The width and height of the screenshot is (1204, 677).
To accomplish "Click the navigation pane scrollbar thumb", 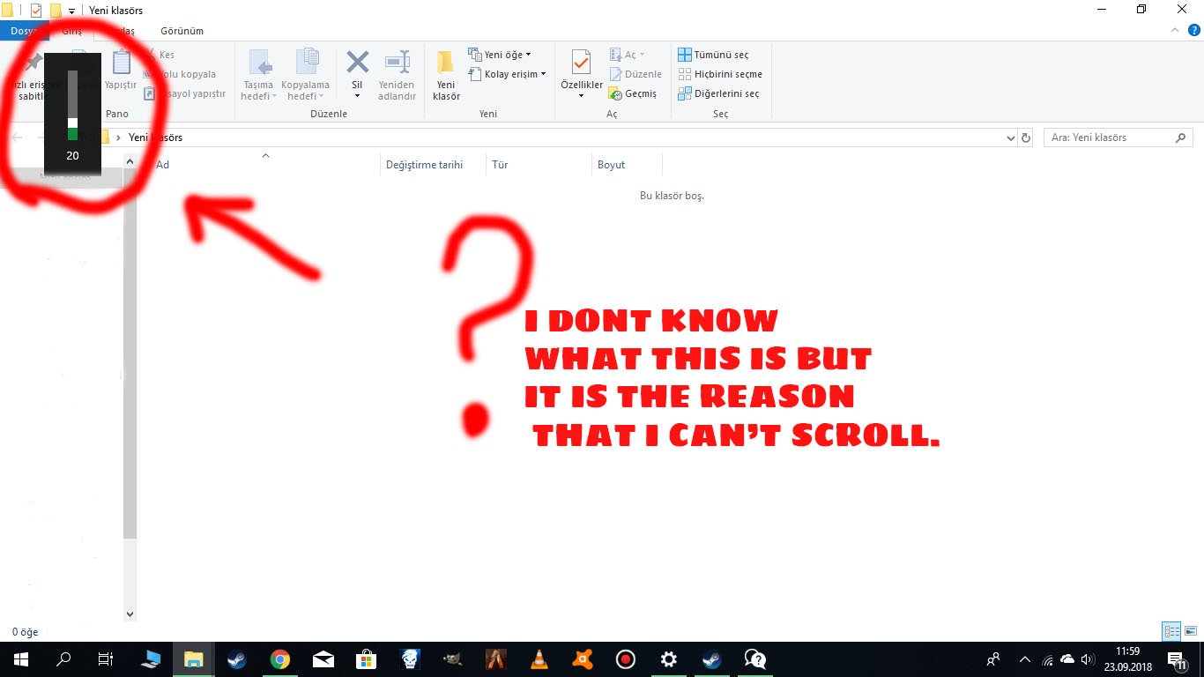I will pos(130,353).
